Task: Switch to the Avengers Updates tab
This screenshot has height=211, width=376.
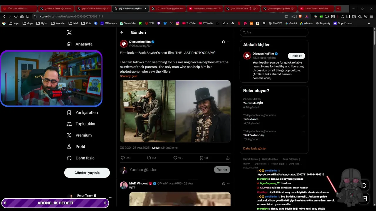Action: (279, 8)
